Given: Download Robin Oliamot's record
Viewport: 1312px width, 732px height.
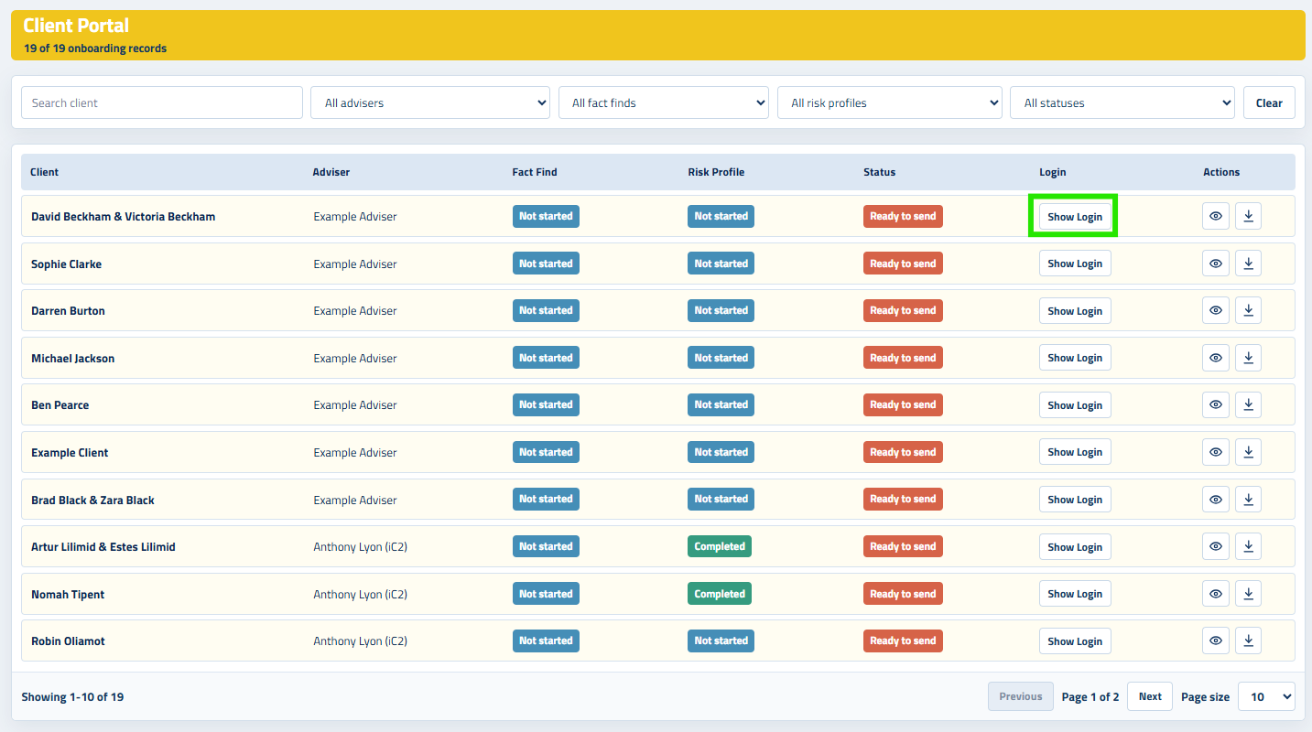Looking at the screenshot, I should pos(1248,640).
